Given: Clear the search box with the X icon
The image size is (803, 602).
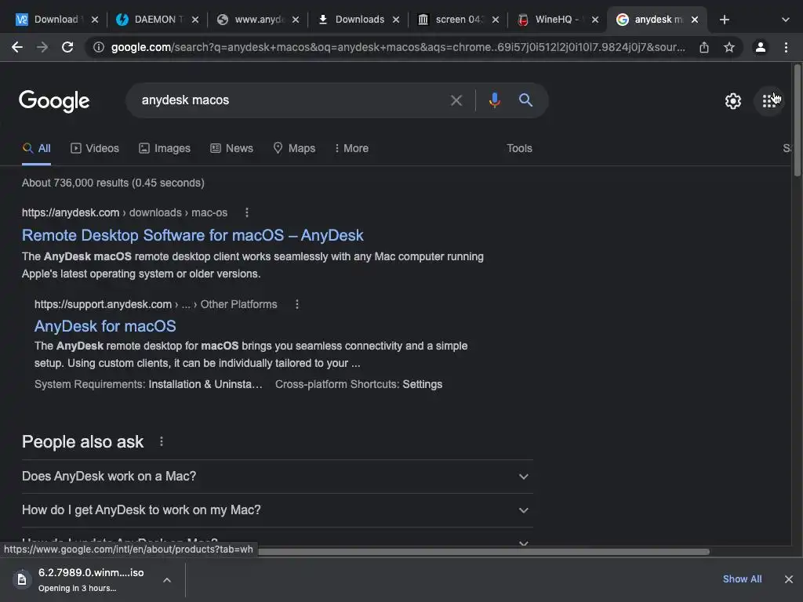Looking at the screenshot, I should [x=456, y=100].
